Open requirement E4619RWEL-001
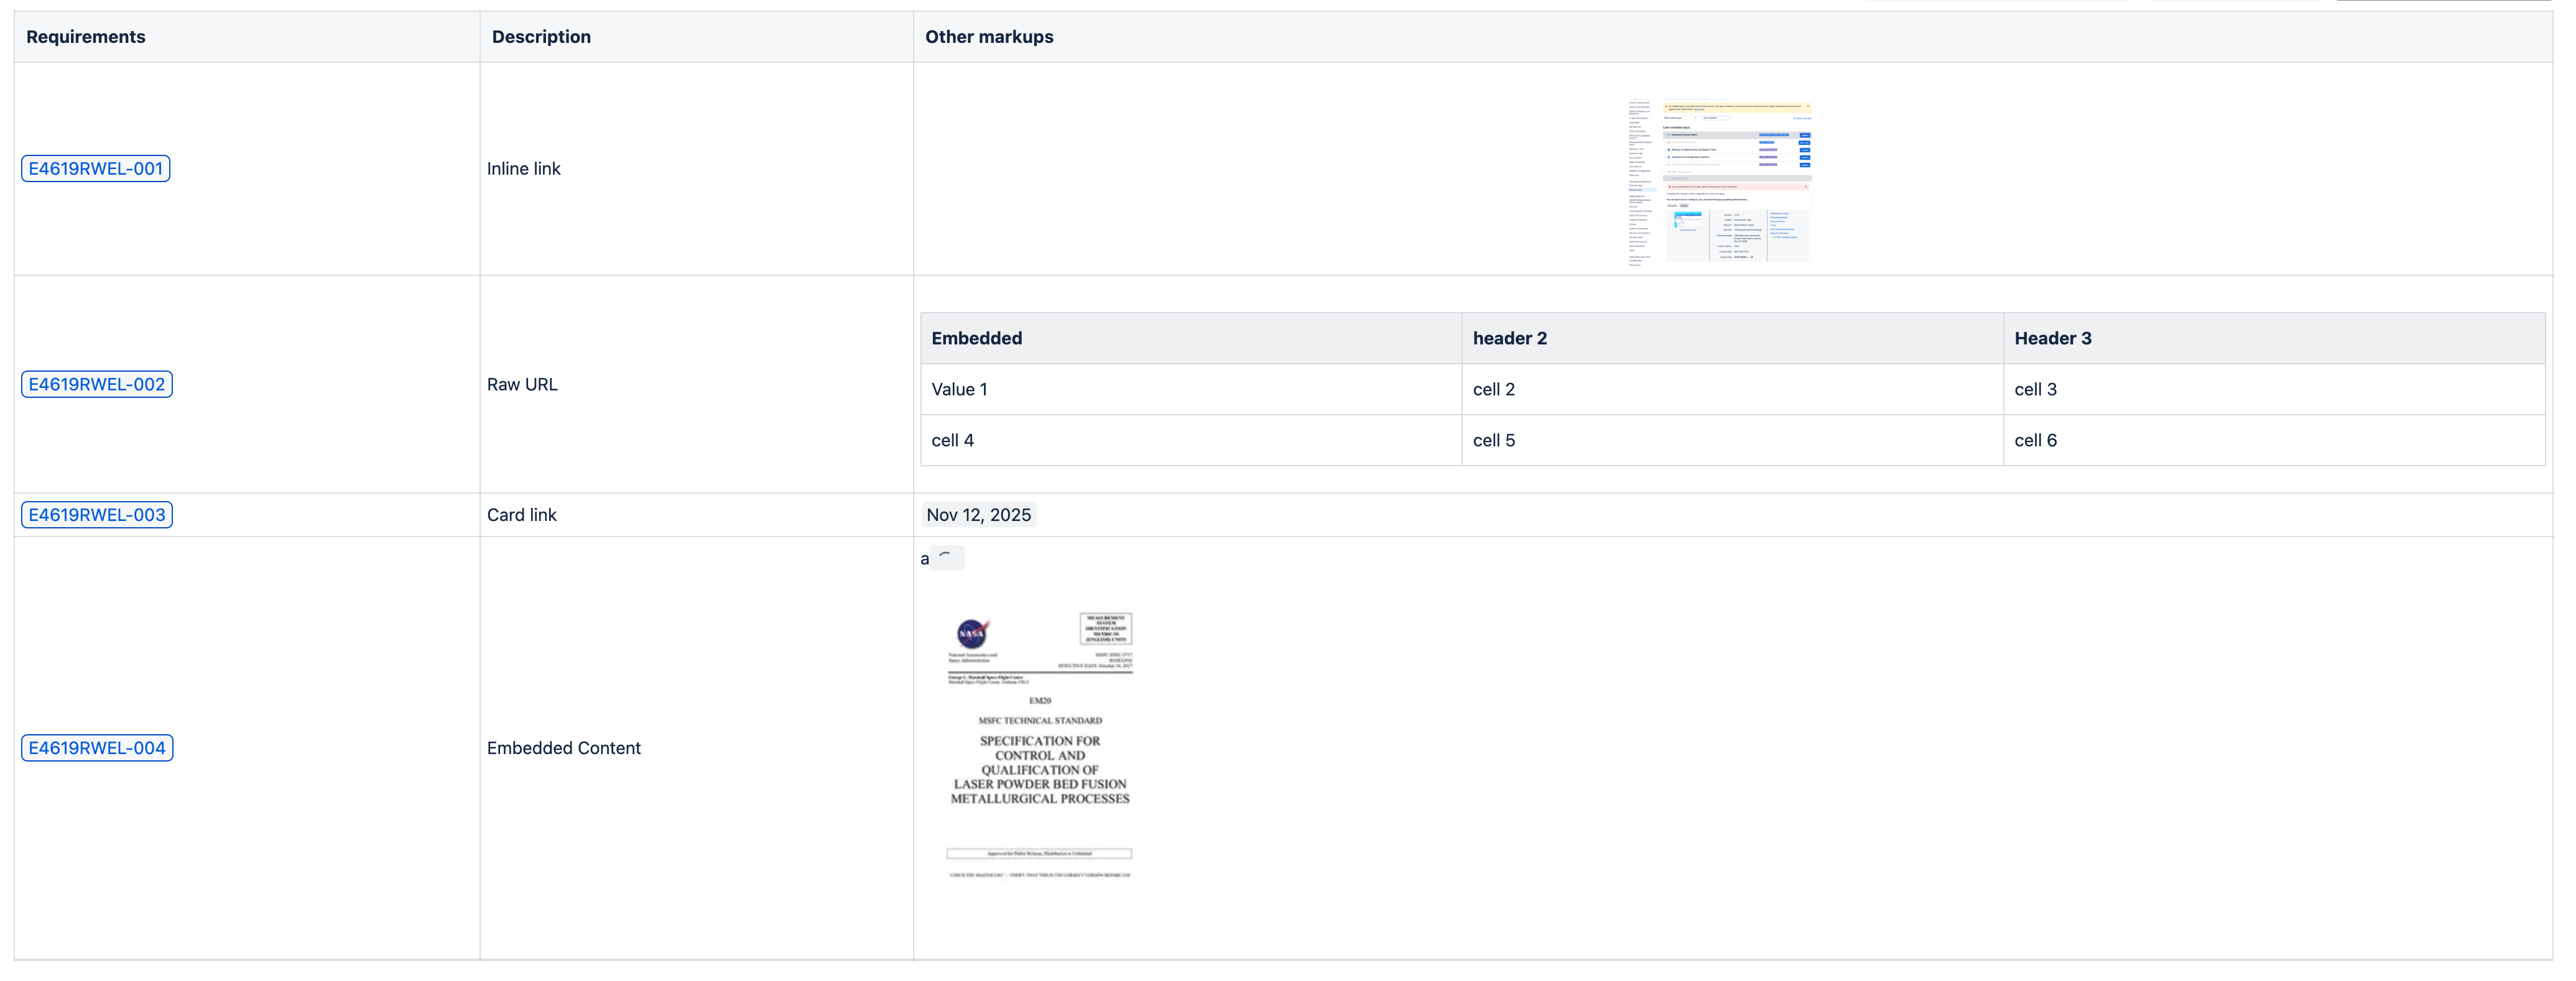 pos(95,168)
